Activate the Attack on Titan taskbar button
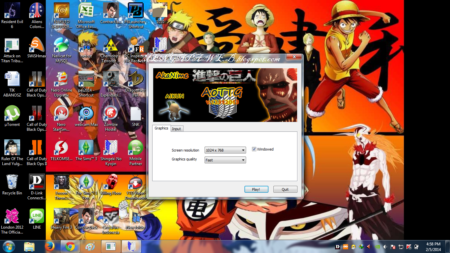 [131, 246]
